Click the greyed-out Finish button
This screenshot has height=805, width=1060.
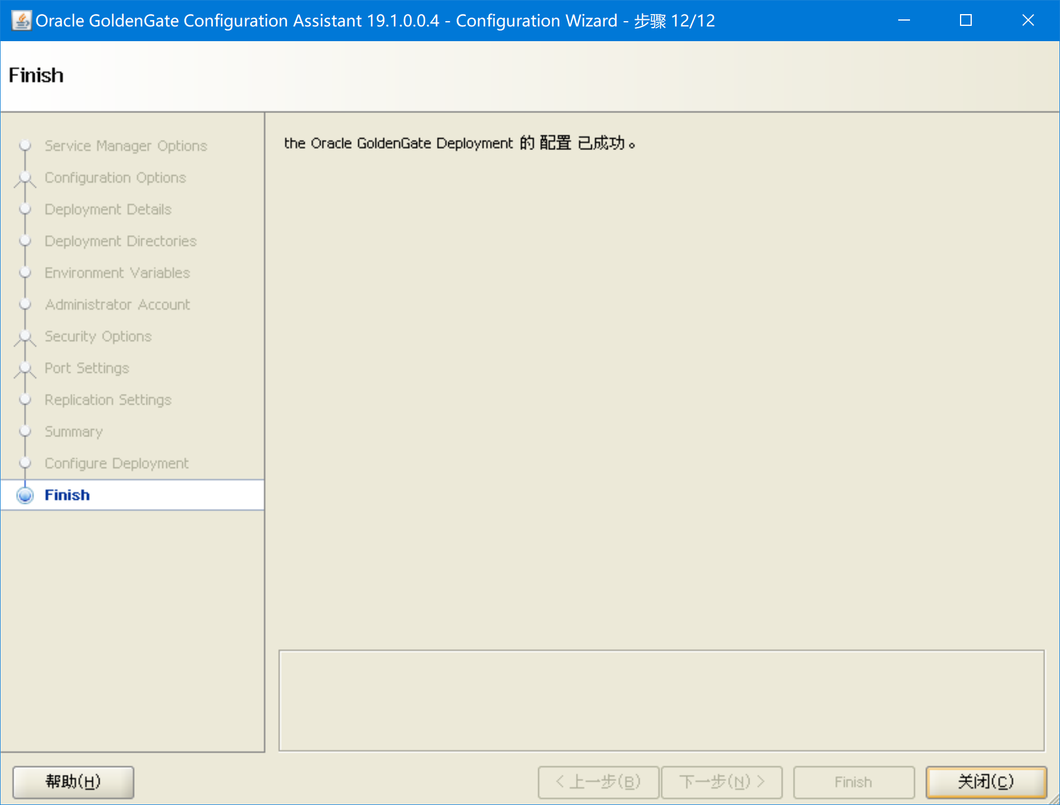[854, 782]
